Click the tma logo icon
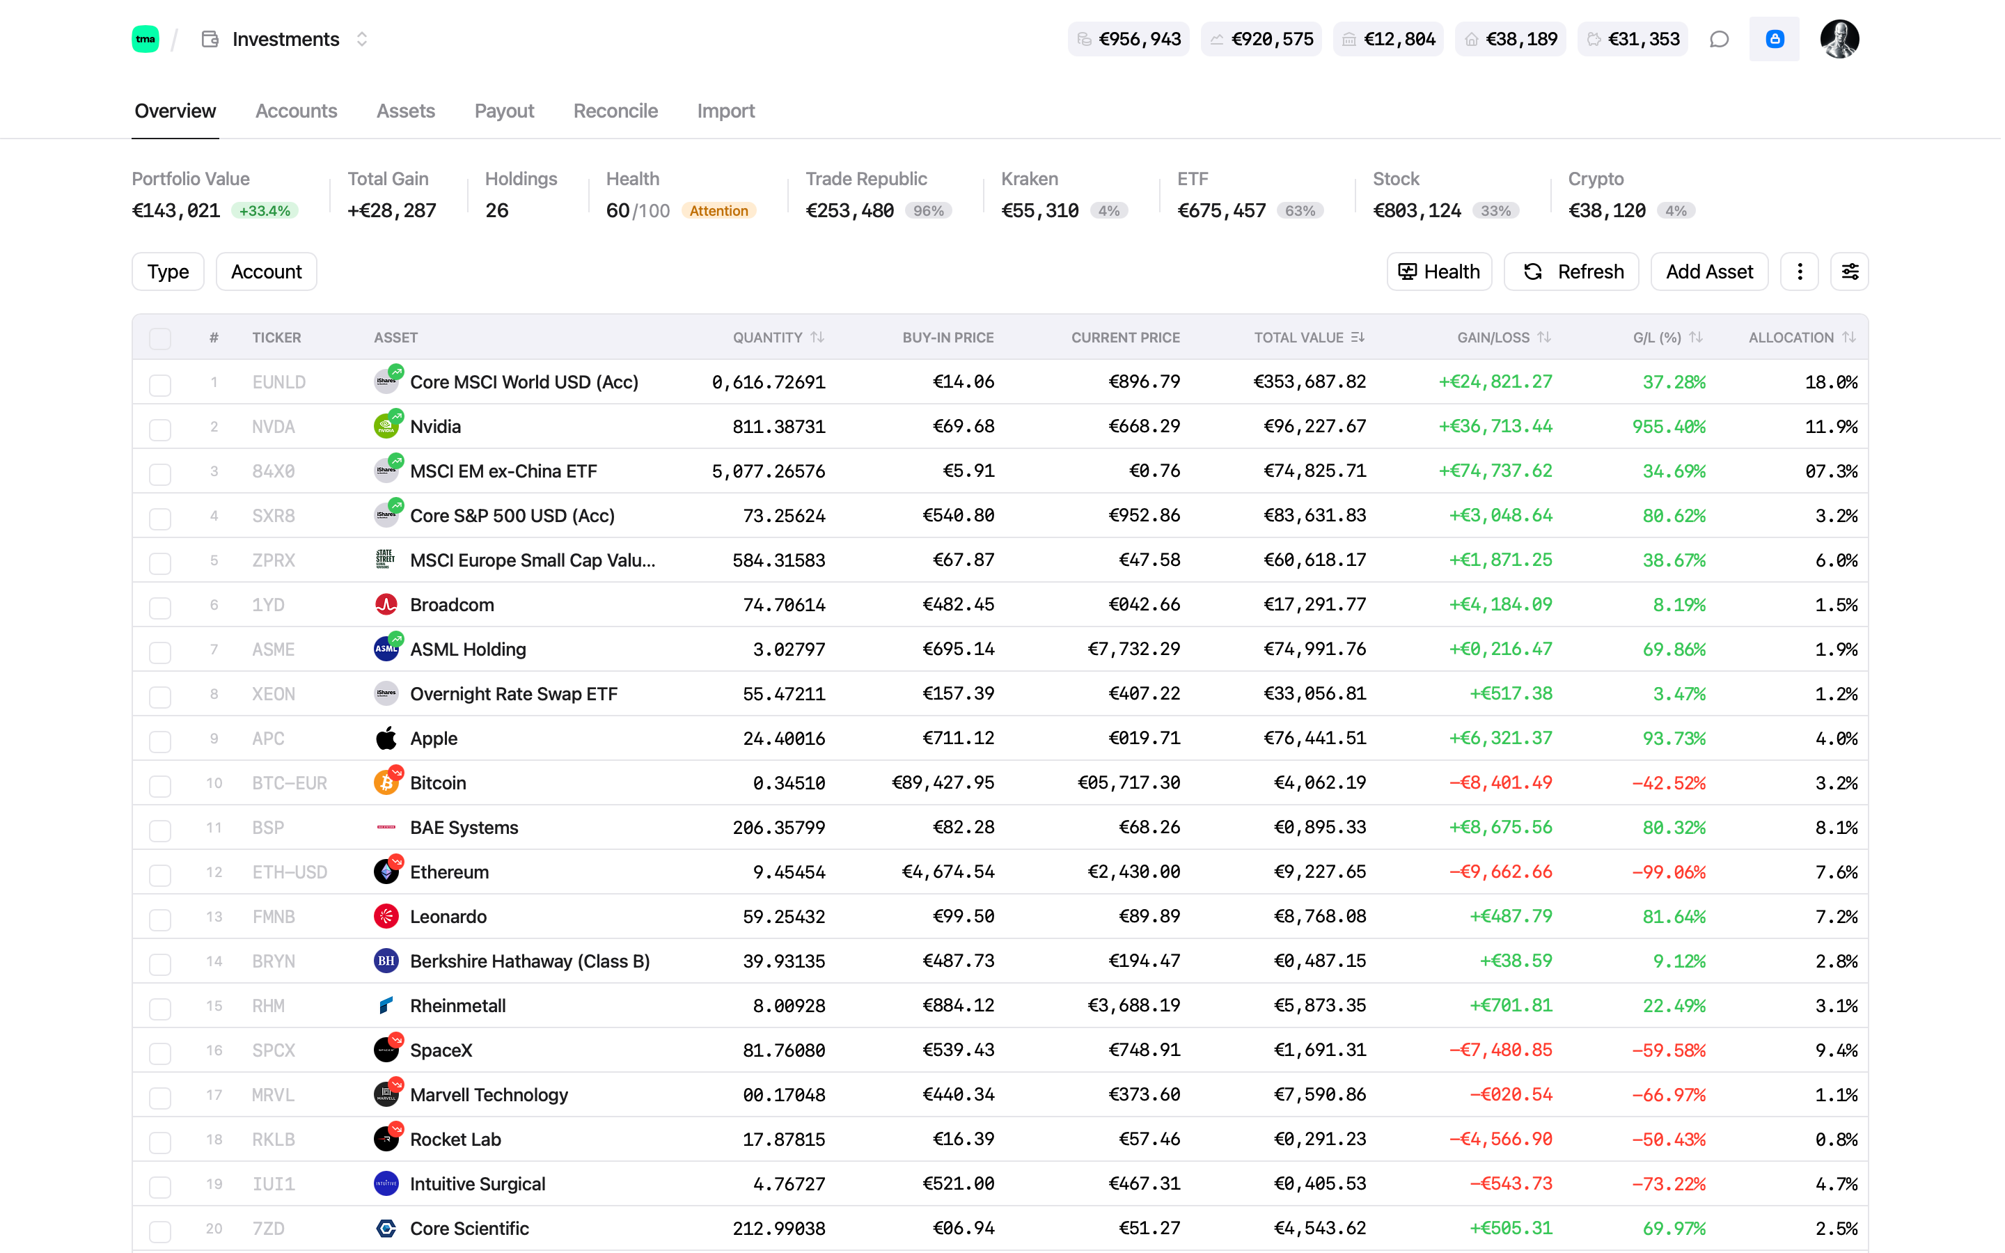The image size is (2005, 1253). (x=145, y=39)
